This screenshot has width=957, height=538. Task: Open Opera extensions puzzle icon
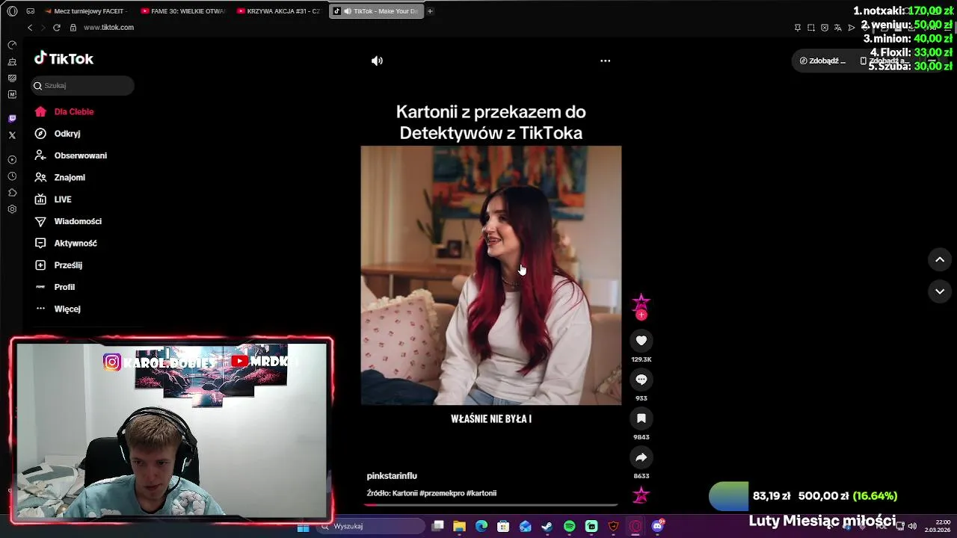(12, 193)
